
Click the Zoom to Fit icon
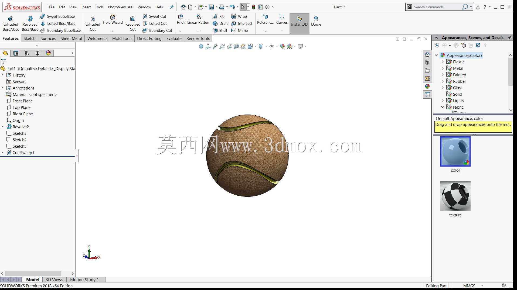215,46
